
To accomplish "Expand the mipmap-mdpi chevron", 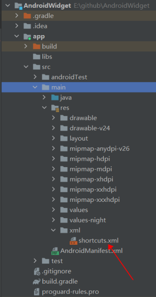I will pyautogui.click(x=53, y=169).
